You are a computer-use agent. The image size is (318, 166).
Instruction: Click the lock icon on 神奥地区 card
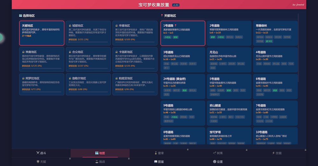coord(23,52)
